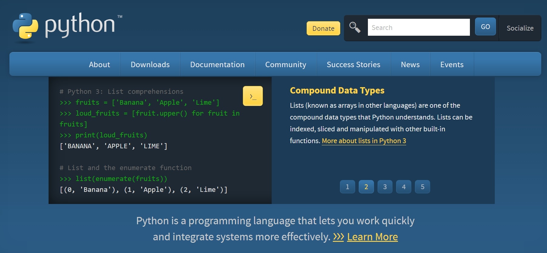Open the News section

click(x=410, y=64)
